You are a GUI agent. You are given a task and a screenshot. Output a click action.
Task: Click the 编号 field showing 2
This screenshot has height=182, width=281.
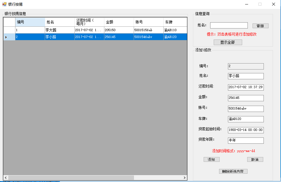tap(246, 66)
